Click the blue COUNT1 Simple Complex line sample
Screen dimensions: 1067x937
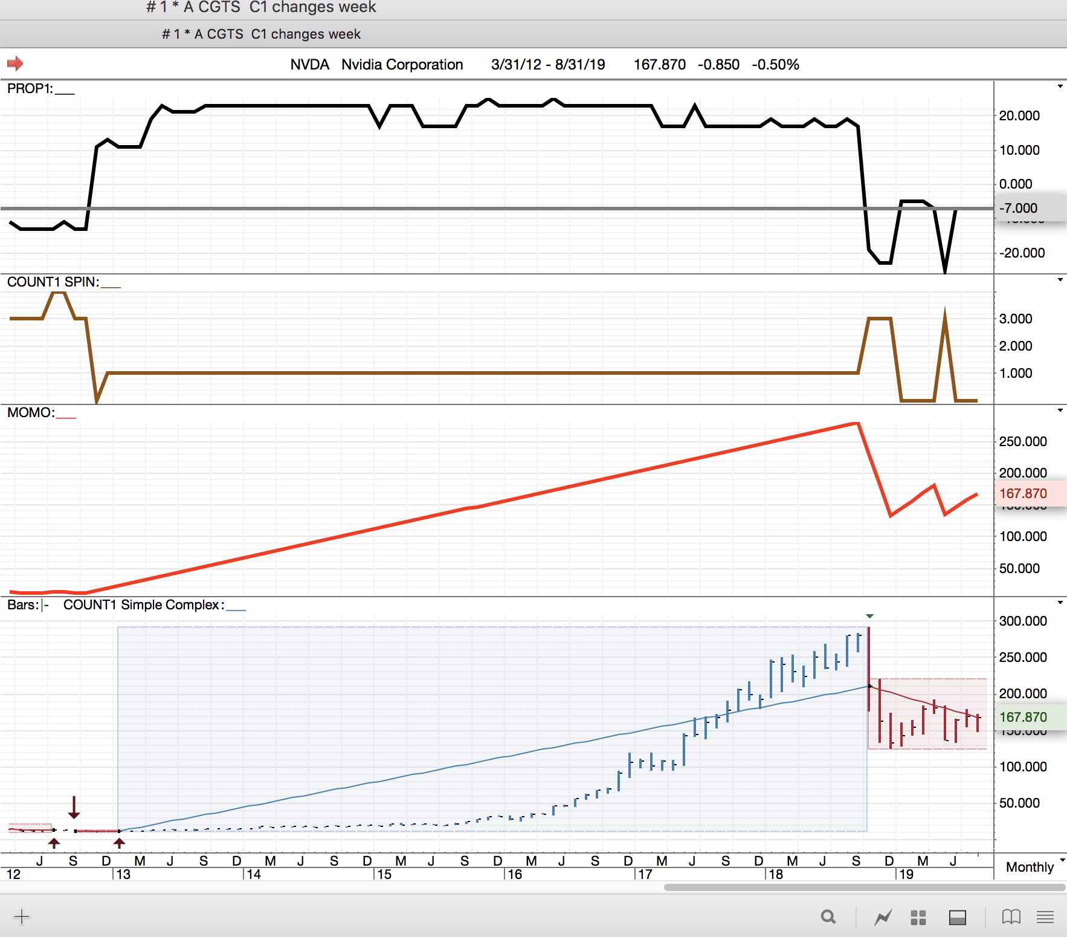pos(236,610)
